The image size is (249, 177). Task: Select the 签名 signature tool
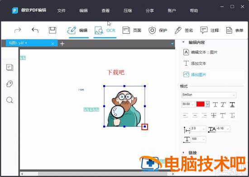coord(183,30)
